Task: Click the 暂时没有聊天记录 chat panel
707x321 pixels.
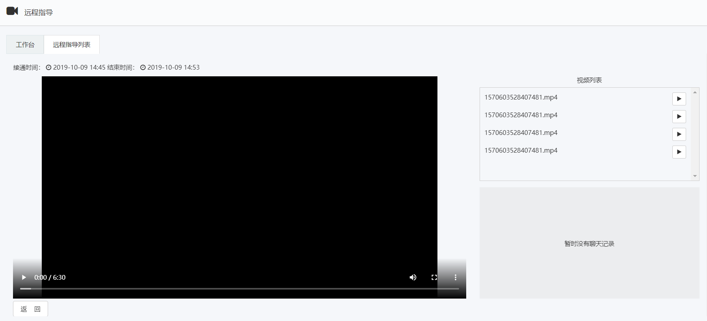Action: pos(589,243)
